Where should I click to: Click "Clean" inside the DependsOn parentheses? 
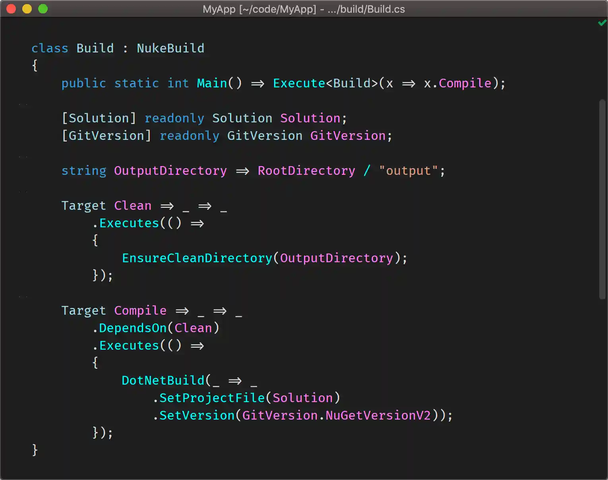coord(193,328)
